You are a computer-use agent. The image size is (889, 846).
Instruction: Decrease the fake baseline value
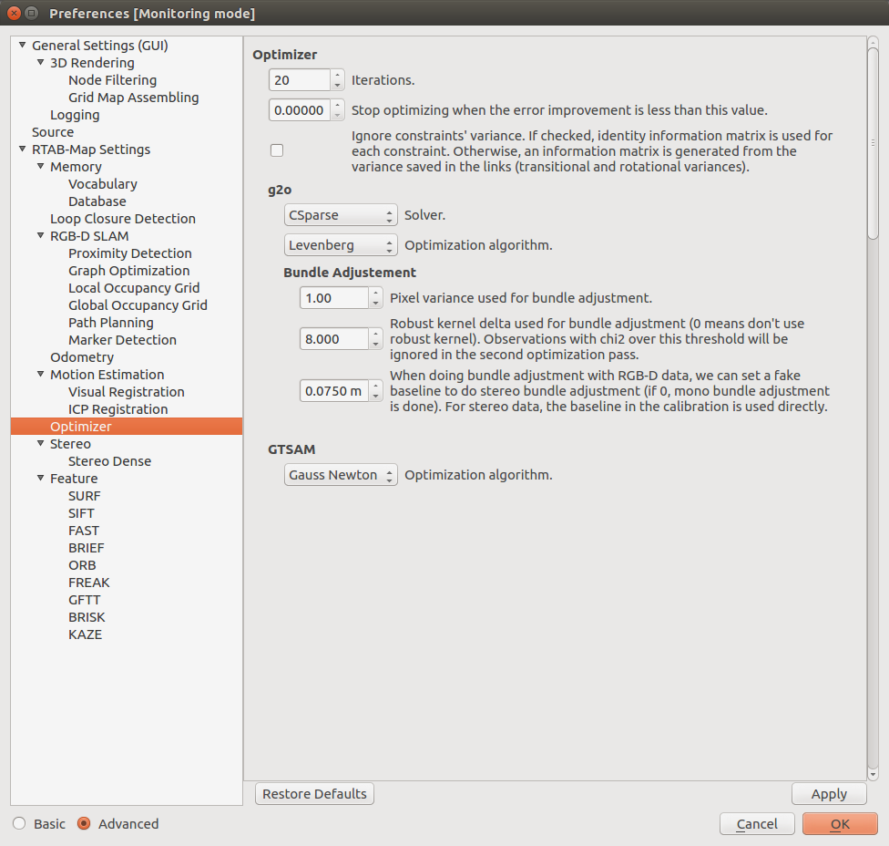(375, 396)
